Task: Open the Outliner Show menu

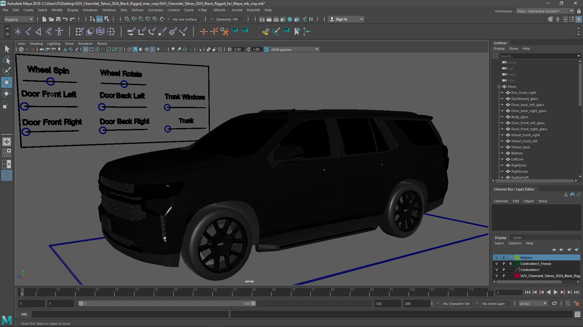Action: tap(513, 48)
